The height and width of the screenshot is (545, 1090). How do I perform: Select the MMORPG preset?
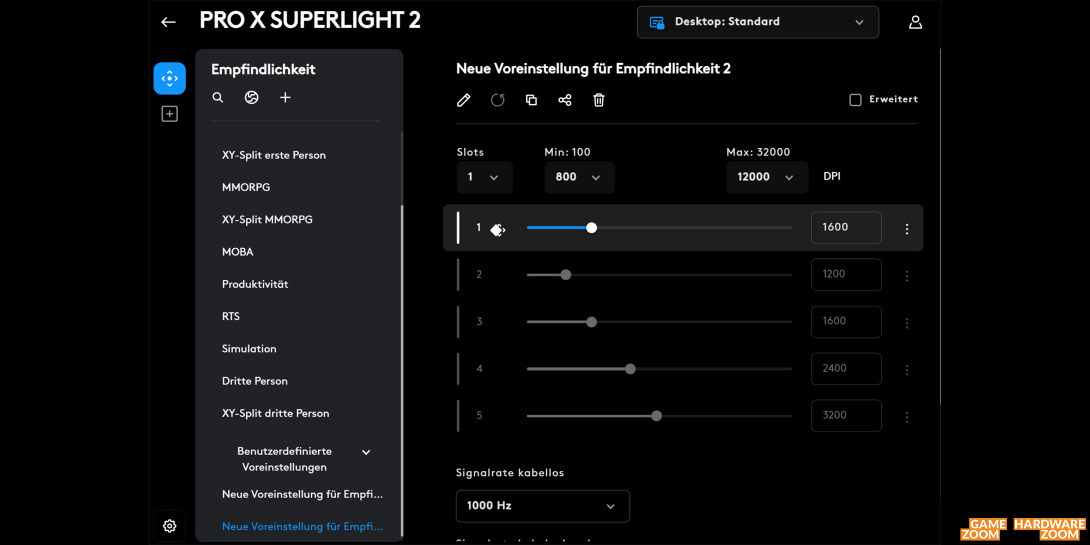[x=246, y=187]
